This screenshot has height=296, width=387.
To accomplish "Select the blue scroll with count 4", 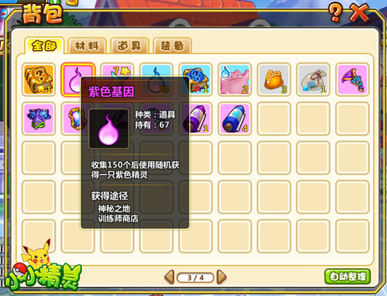I will click(x=235, y=119).
